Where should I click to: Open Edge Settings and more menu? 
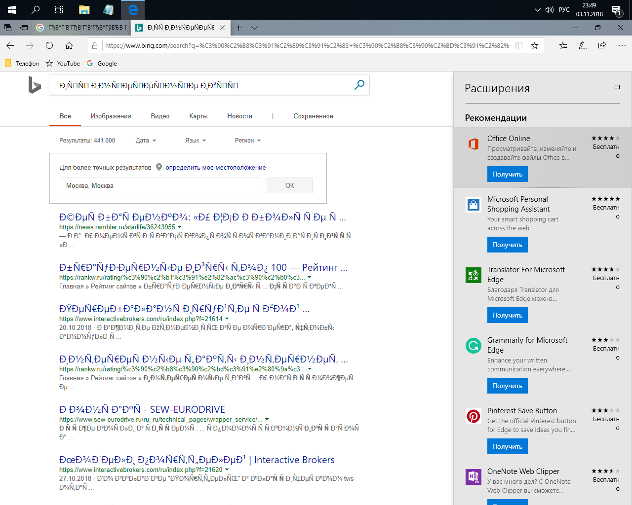622,45
